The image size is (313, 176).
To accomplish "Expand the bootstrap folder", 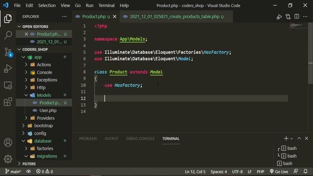I will tap(23, 126).
